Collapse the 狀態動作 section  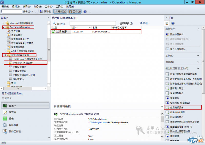(198, 29)
